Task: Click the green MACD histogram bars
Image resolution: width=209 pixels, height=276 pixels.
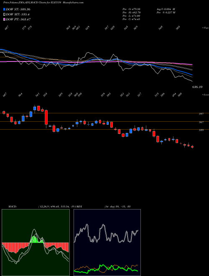Action: click(x=34, y=240)
